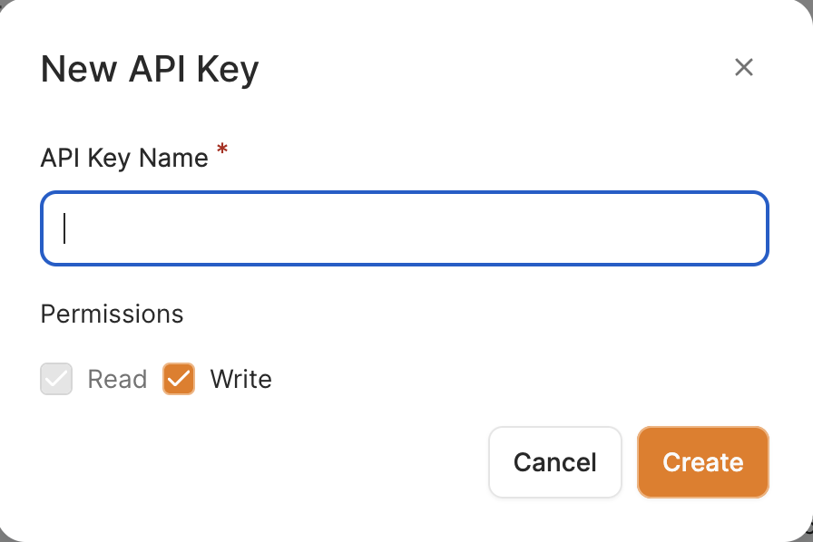The width and height of the screenshot is (813, 542).
Task: Click the Read checkbox label text
Action: (117, 379)
